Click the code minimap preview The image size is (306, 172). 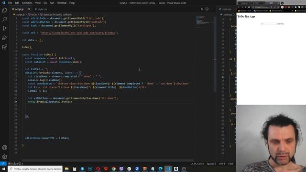click(204, 21)
